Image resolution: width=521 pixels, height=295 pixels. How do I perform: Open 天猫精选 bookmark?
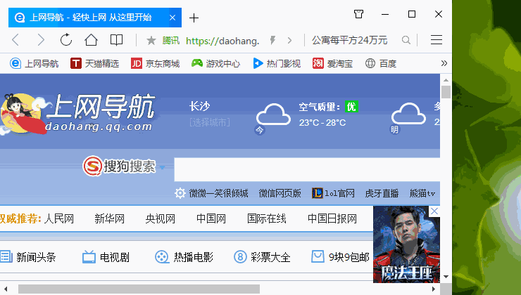click(x=94, y=63)
